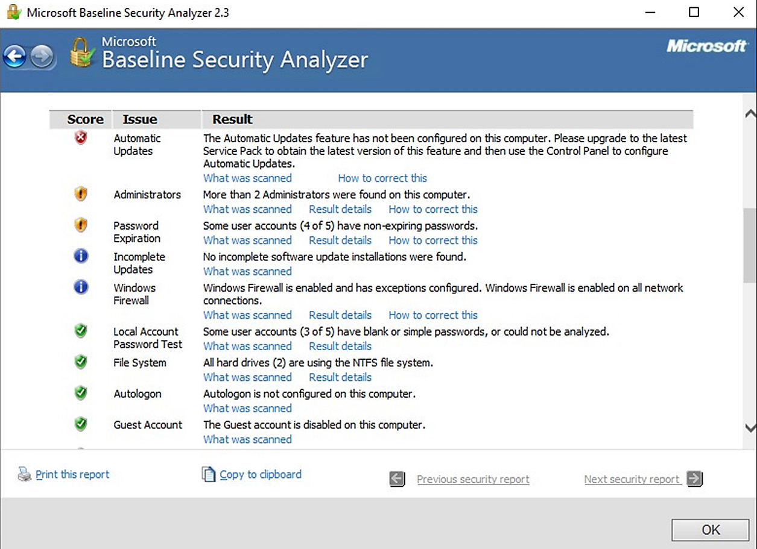
Task: Go to Previous security report
Action: (473, 479)
